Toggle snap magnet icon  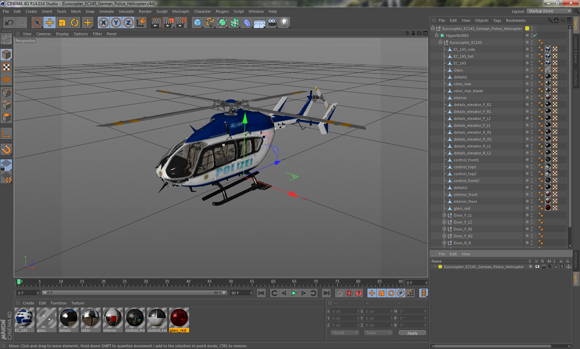click(6, 149)
